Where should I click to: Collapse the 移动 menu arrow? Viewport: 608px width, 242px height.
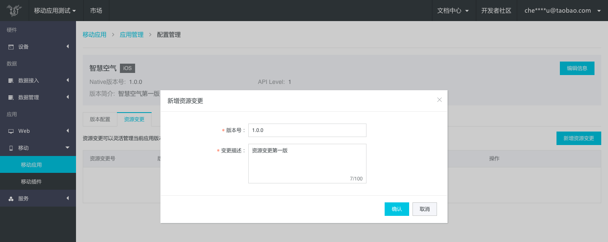coord(68,148)
